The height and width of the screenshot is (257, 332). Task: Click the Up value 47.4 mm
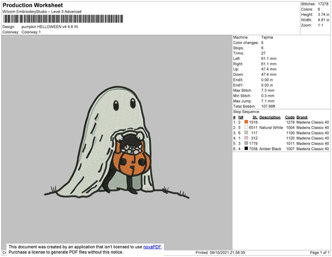tap(269, 69)
